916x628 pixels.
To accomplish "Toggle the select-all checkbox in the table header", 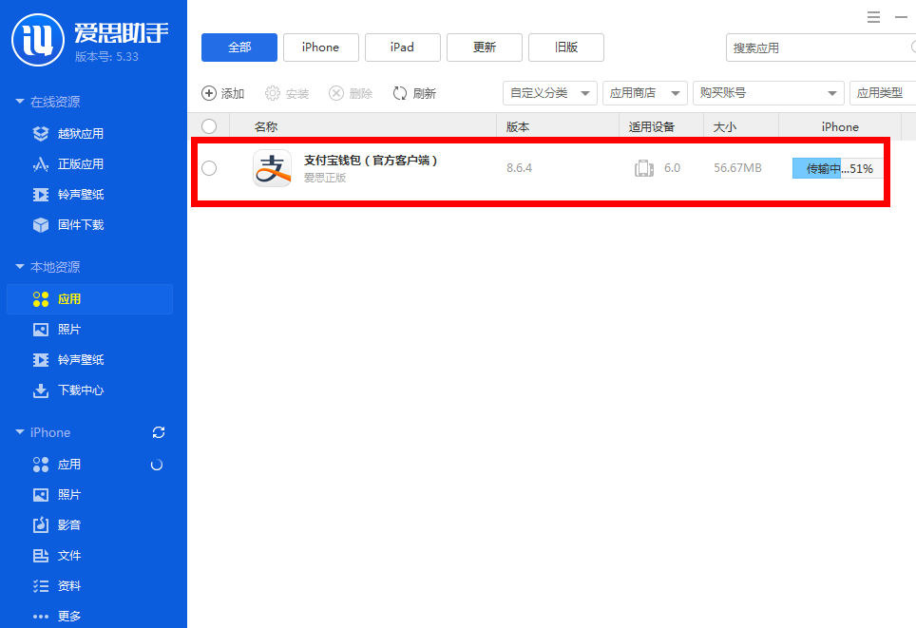I will [209, 125].
